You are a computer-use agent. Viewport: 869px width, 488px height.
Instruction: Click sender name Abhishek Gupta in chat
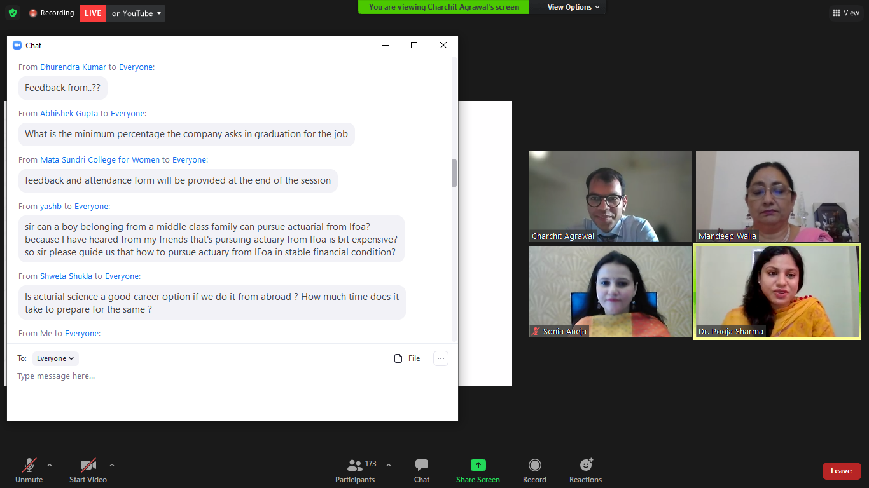(x=69, y=113)
